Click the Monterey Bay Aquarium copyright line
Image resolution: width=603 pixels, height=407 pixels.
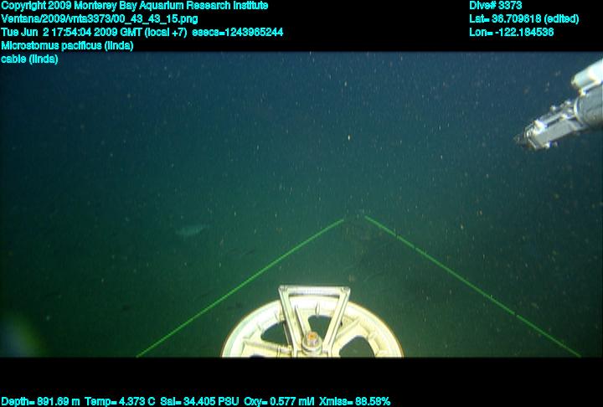point(135,6)
